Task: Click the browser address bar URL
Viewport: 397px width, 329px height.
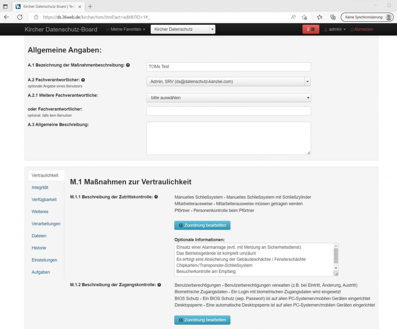Action: click(96, 17)
